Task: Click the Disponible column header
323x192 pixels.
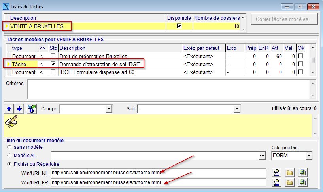Action: [179, 18]
